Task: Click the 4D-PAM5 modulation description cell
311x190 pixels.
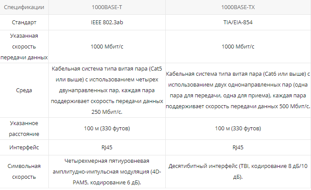Action: coord(107,171)
